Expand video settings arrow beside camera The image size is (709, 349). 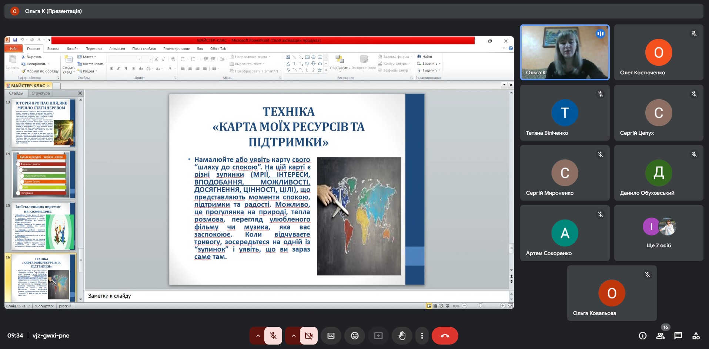[293, 336]
